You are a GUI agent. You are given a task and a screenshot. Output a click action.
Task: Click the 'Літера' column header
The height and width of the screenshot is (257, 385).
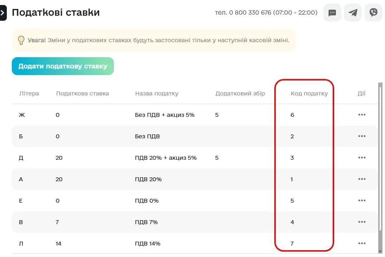(29, 93)
